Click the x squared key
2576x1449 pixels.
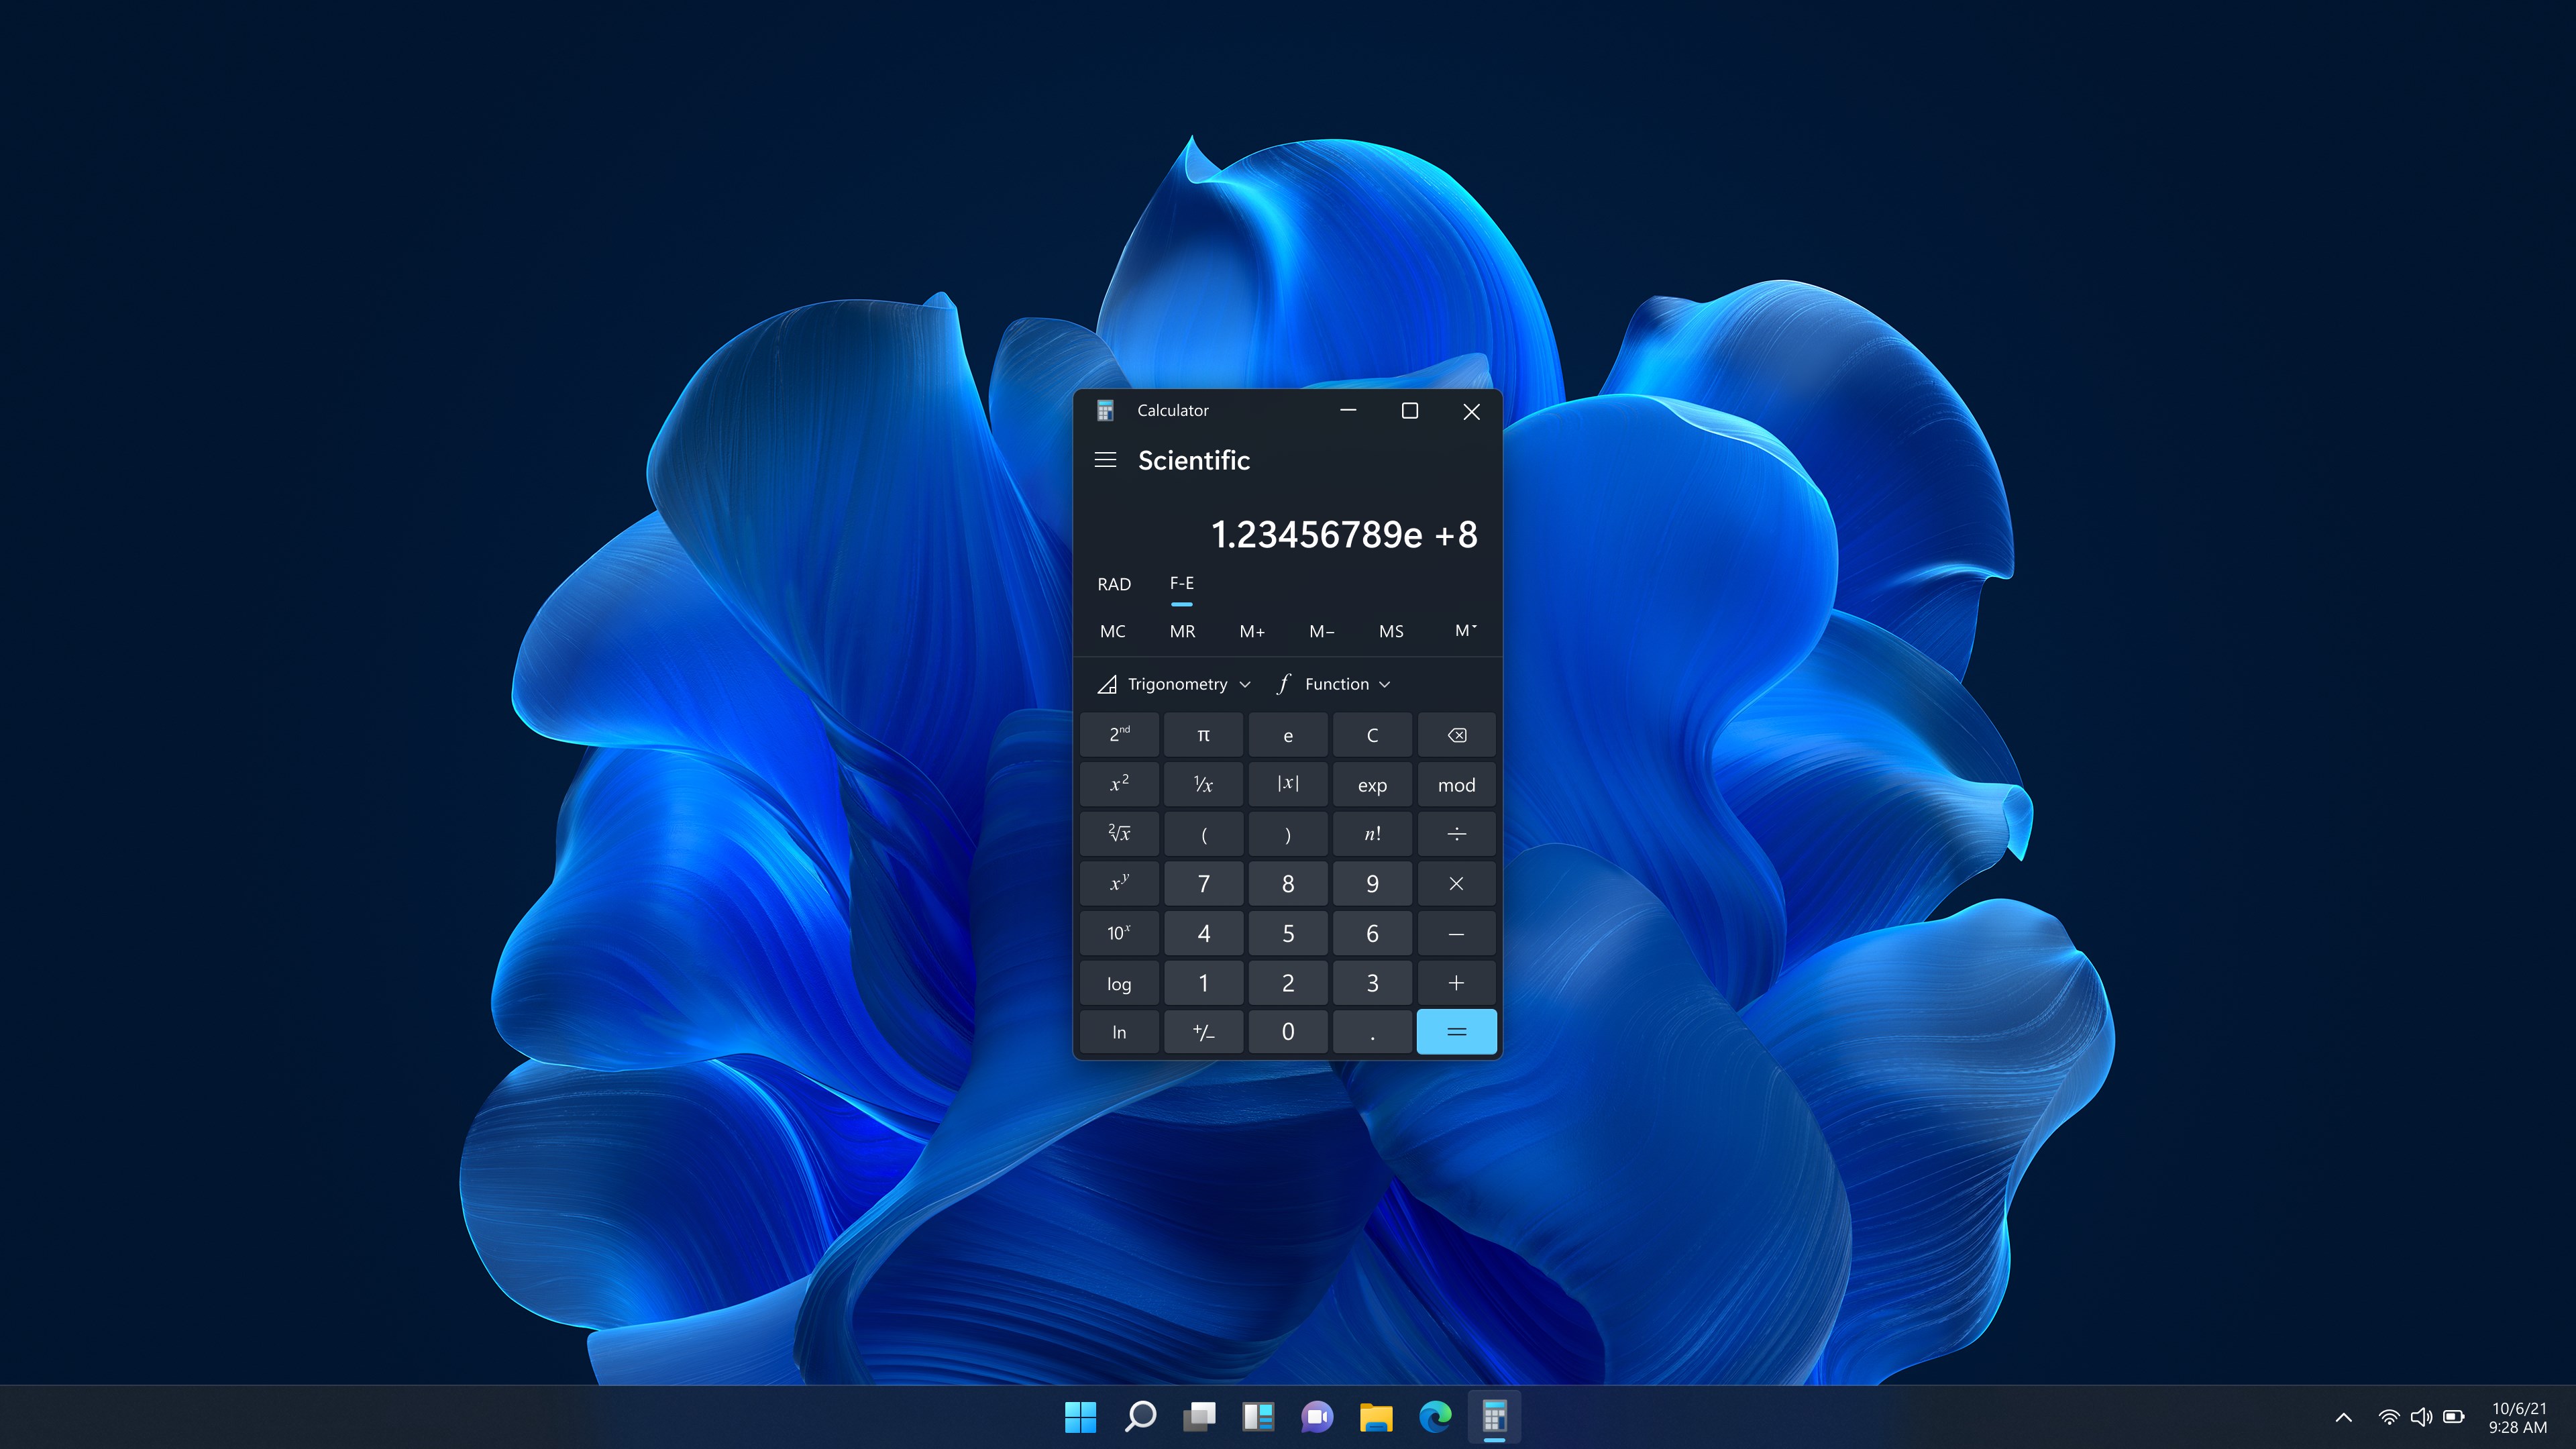1119,784
